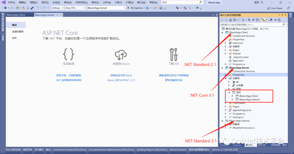Open the NuGet browser bottom tab

point(178,150)
